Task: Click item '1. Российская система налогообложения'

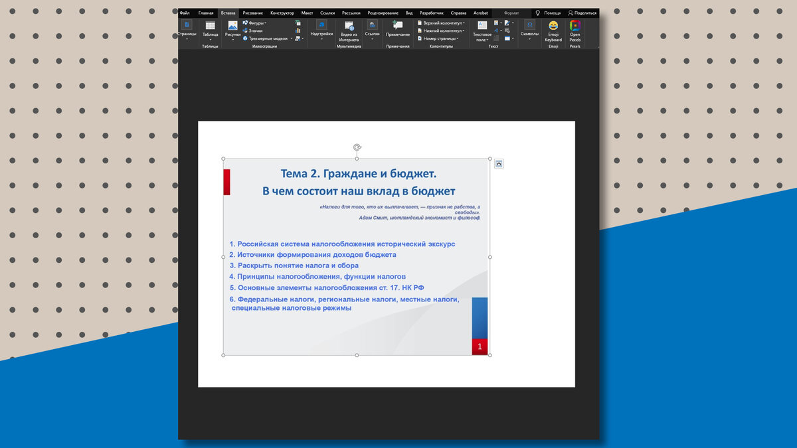Action: point(342,244)
